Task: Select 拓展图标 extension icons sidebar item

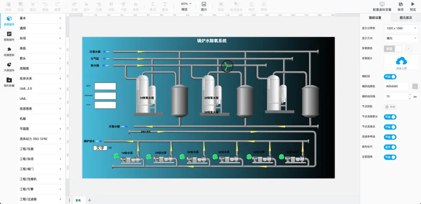Action: pos(9,51)
